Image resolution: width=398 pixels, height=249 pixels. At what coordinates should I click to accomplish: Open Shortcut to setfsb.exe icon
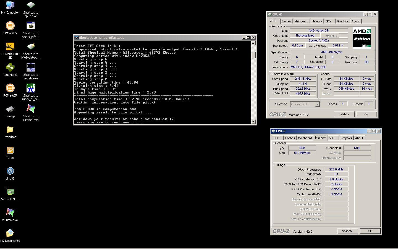pyautogui.click(x=31, y=68)
